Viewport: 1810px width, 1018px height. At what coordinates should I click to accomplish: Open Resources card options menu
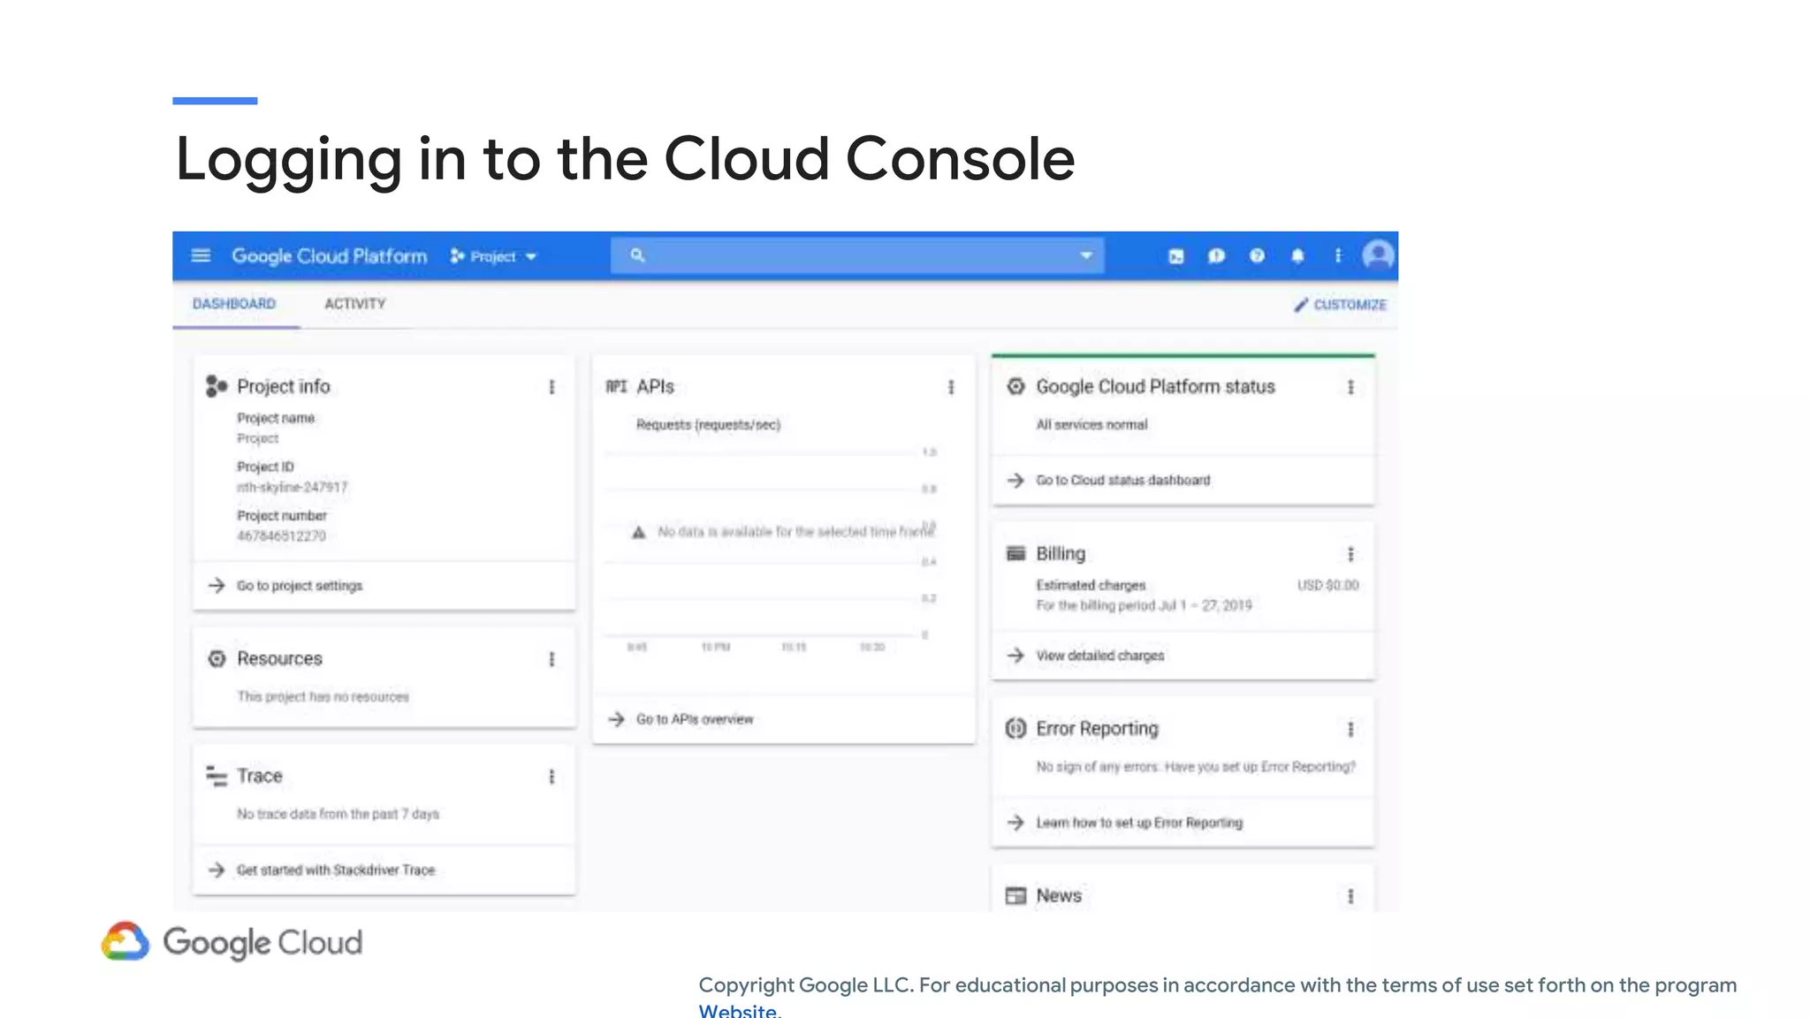pyautogui.click(x=551, y=659)
